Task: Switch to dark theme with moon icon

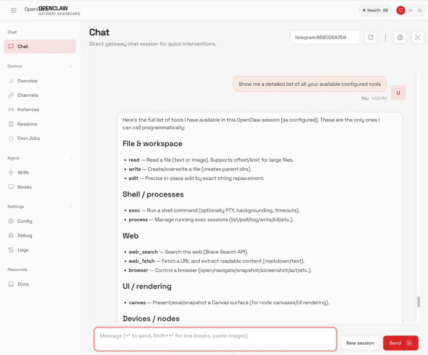Action: point(419,10)
